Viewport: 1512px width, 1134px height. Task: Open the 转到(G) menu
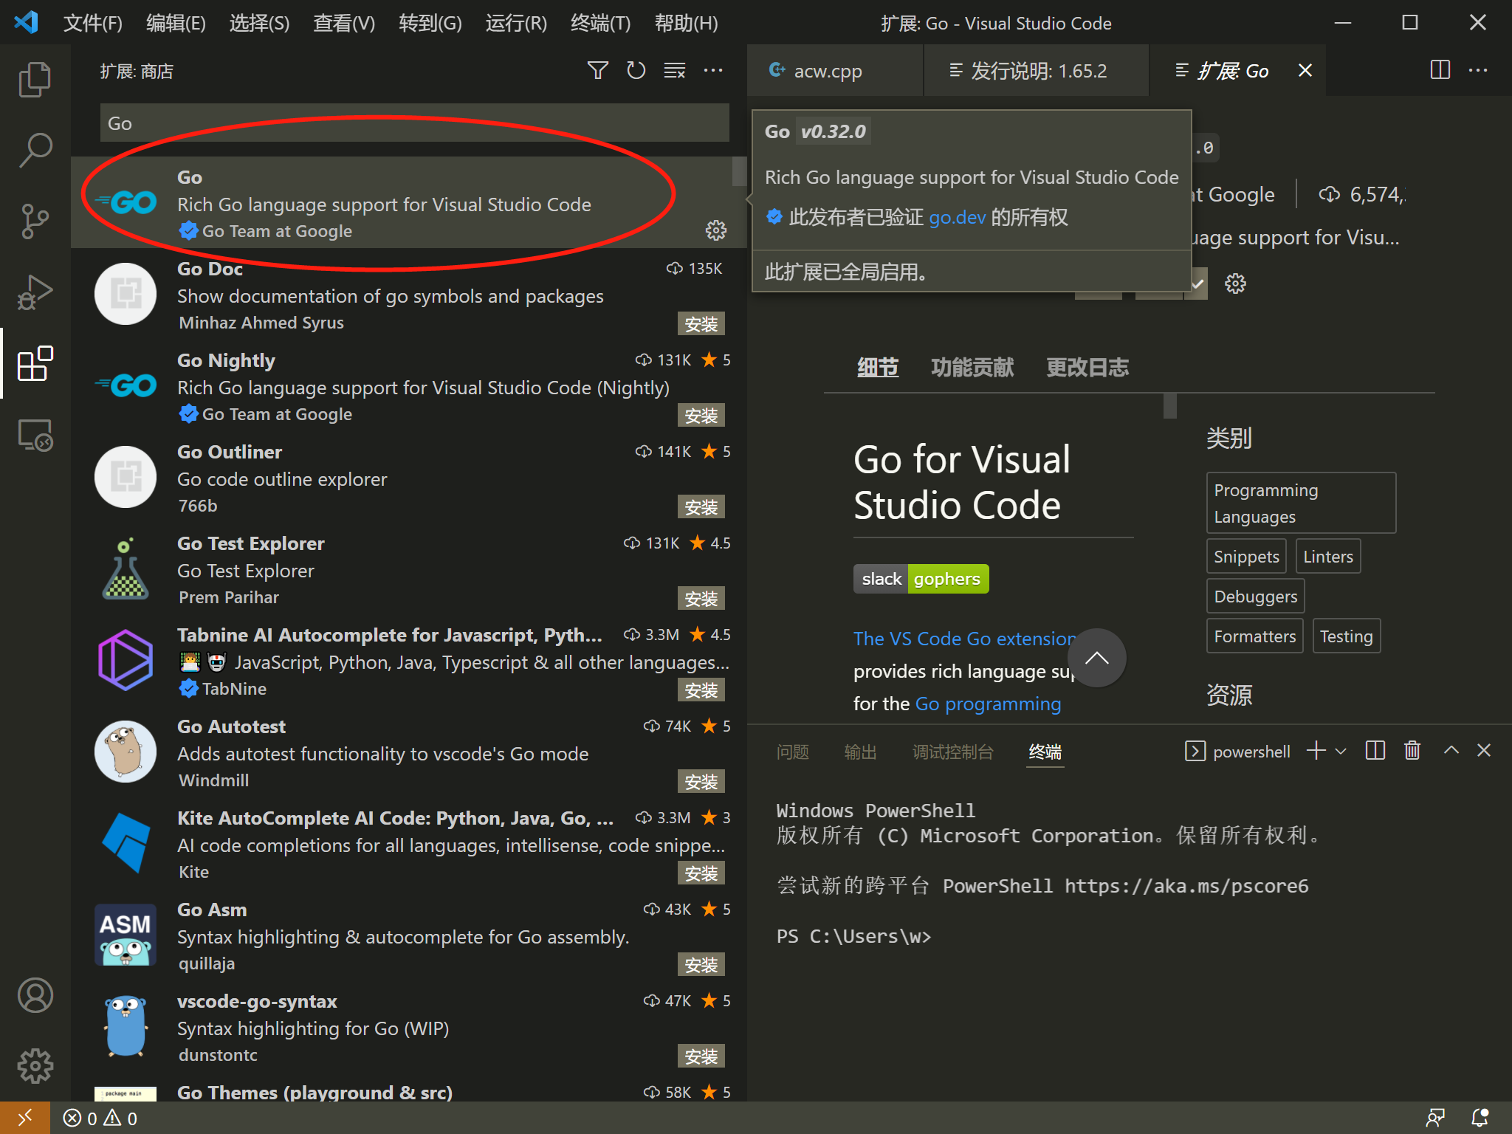tap(430, 23)
